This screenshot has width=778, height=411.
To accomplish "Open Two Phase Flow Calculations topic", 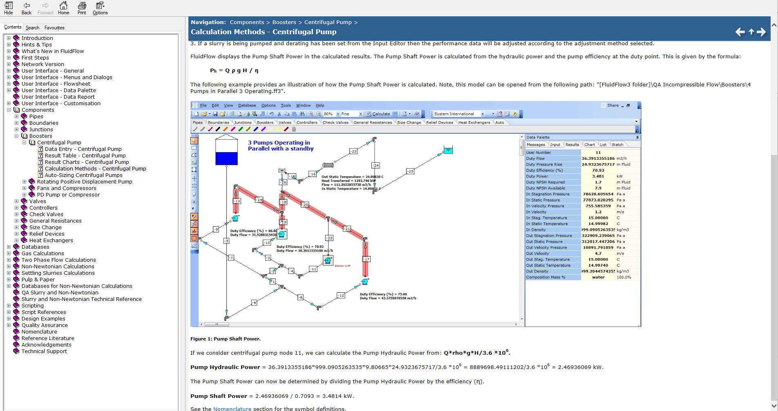I will 59,260.
